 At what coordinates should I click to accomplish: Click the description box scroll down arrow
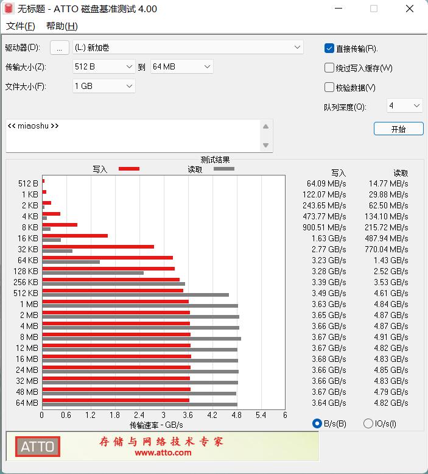click(x=266, y=145)
